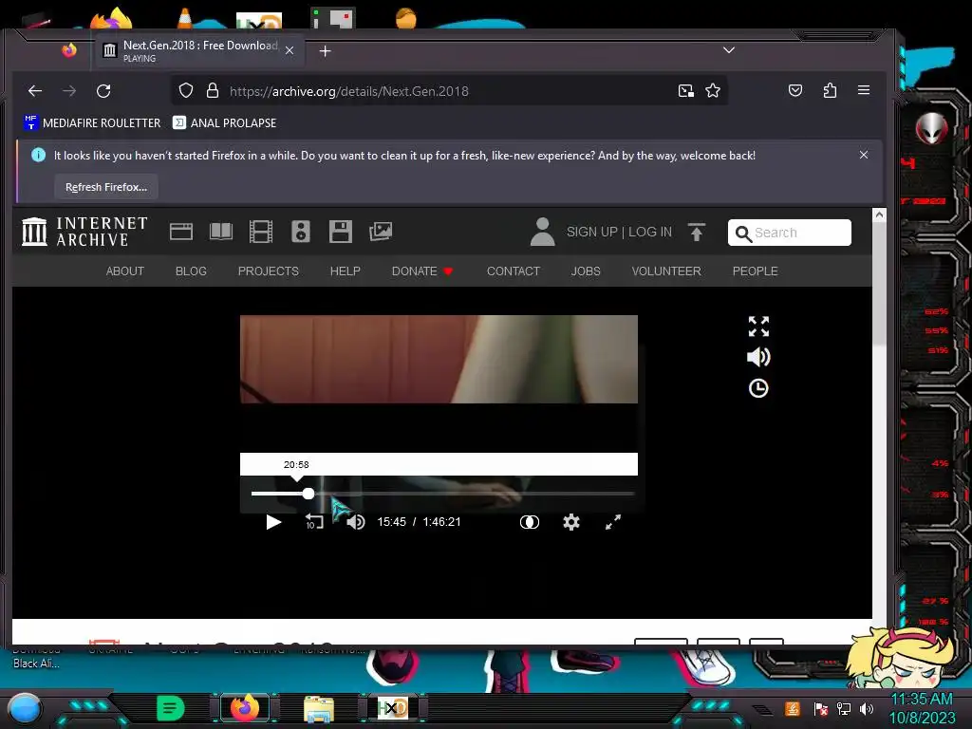The width and height of the screenshot is (972, 729).
Task: Open Firefox application hamburger menu
Action: (864, 90)
